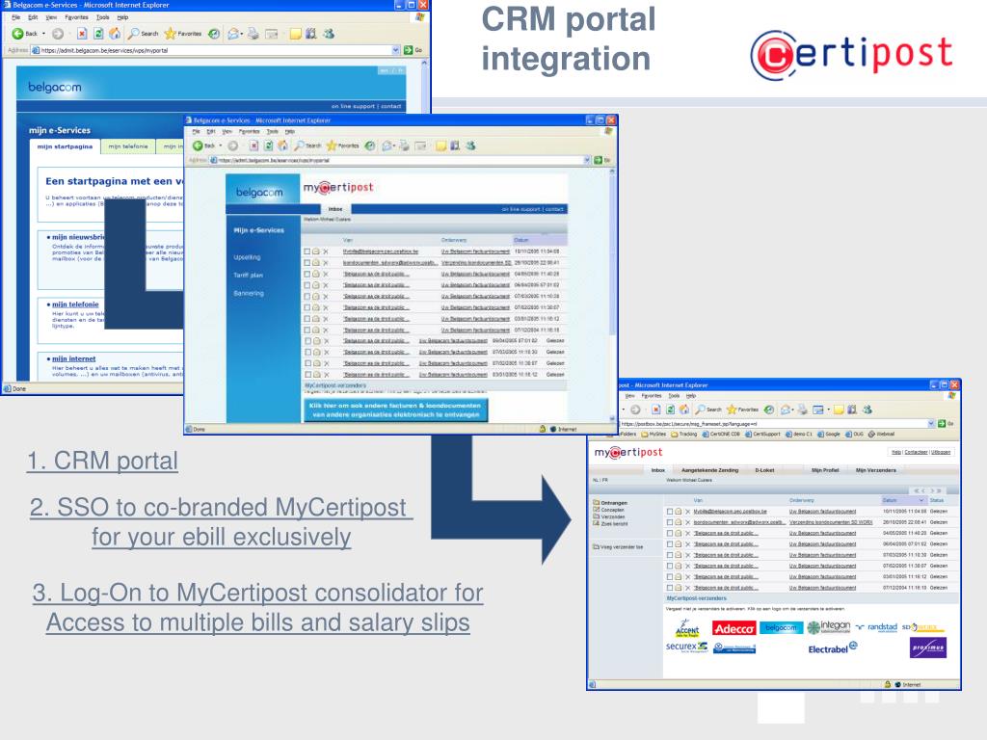Screen dimensions: 987x740
Task: Click the Securex sender logo
Action: point(686,647)
